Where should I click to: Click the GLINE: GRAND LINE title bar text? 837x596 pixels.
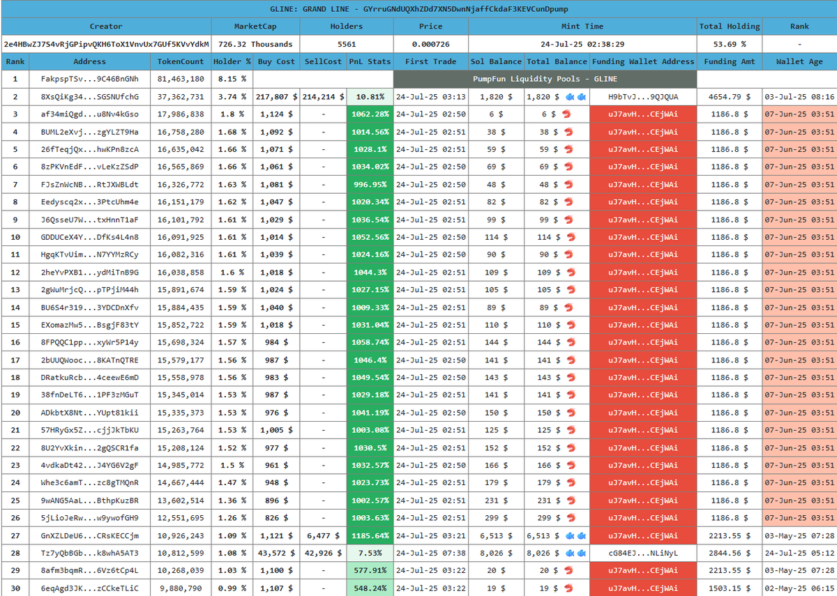point(418,9)
